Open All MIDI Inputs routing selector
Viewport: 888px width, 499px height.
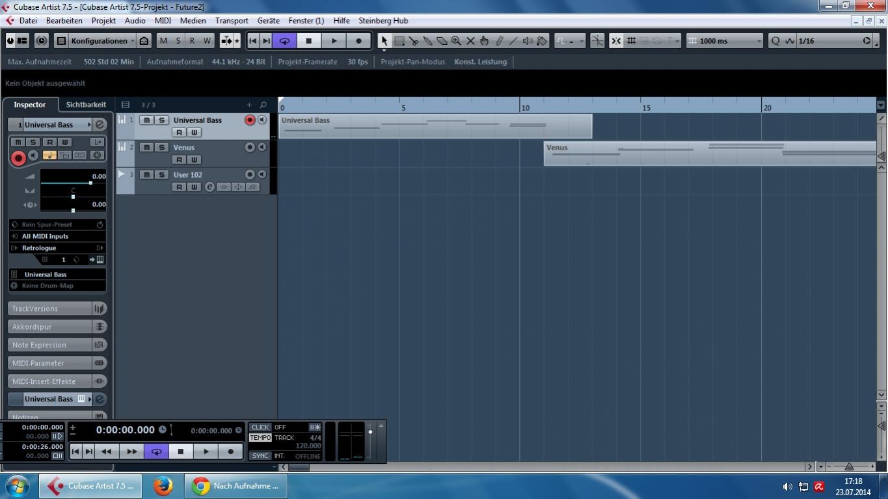(x=57, y=236)
